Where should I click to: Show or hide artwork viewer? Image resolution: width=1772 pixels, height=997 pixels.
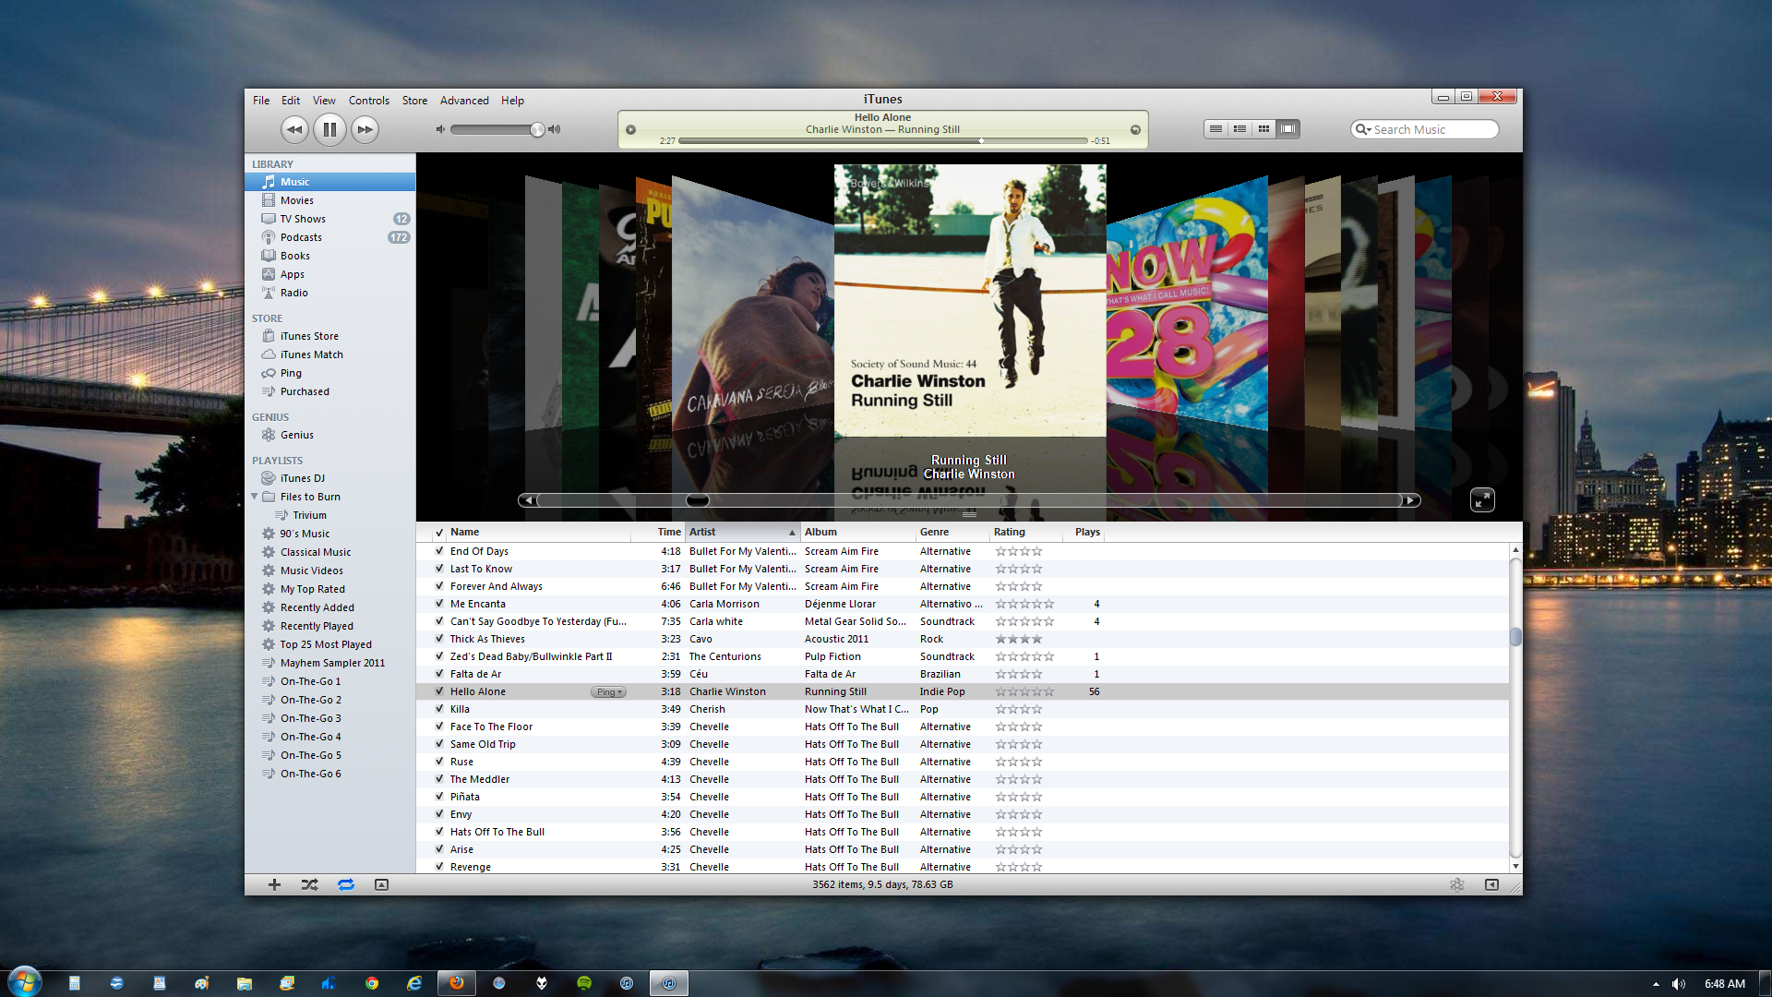(x=381, y=884)
